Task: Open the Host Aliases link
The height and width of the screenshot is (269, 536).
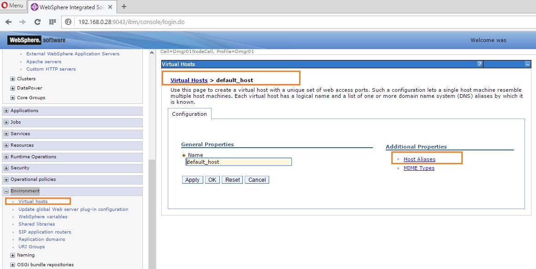Action: 419,158
